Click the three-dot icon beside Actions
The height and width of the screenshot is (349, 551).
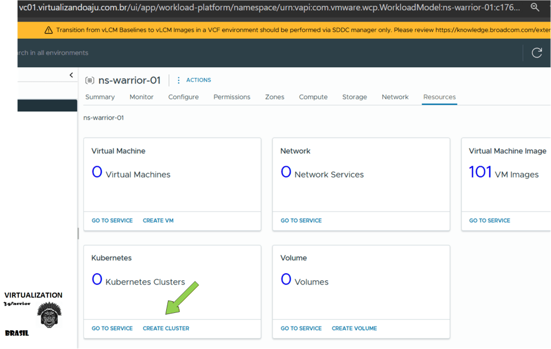click(x=179, y=80)
